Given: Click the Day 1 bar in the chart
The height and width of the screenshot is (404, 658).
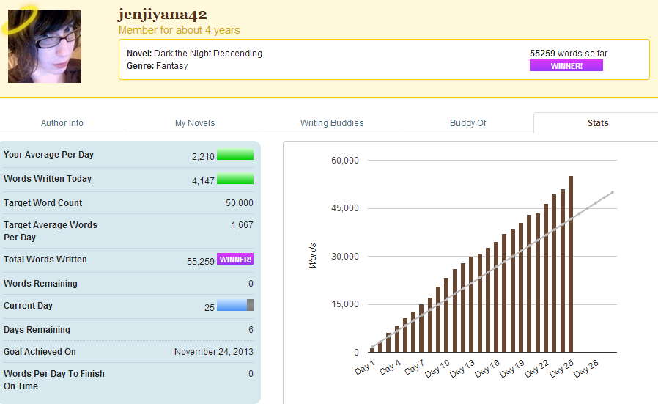Looking at the screenshot, I should click(372, 350).
